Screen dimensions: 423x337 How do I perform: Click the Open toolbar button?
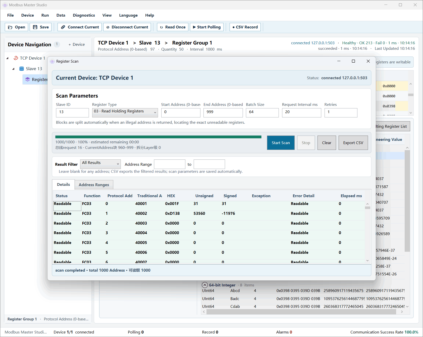click(17, 27)
